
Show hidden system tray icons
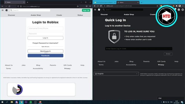[161, 102]
